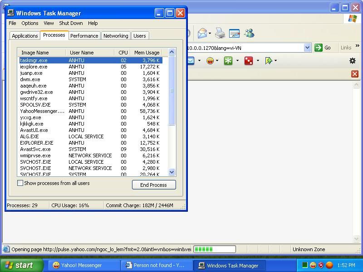Screen dimensions: 363x272
Task: Click the Yahoo mail envelope toolbar icon
Action: point(191,61)
